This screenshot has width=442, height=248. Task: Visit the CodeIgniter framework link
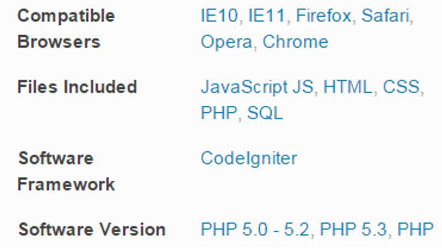click(249, 159)
